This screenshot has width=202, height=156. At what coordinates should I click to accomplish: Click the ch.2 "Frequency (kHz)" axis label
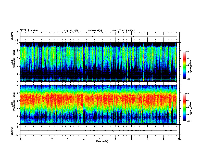[x=14, y=101]
